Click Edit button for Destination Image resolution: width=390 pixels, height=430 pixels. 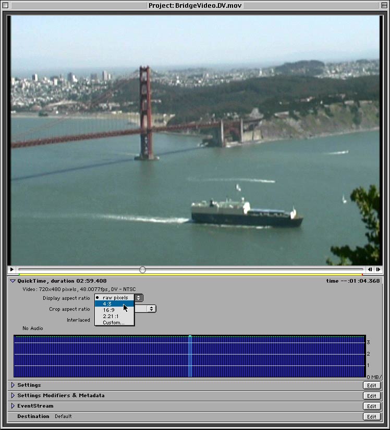pos(371,416)
